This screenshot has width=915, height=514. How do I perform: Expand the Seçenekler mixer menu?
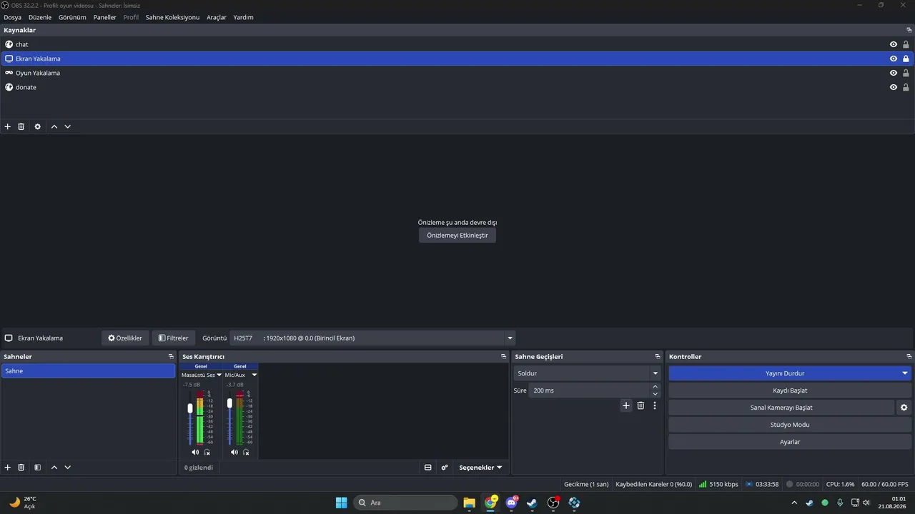[x=480, y=468]
